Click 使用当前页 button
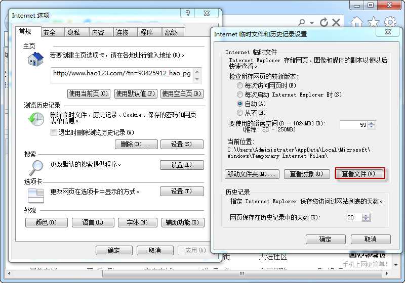 89,93
